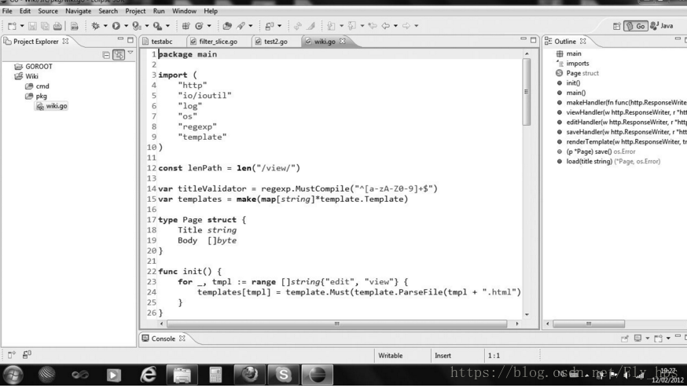Select init() in the Outline view
The height and width of the screenshot is (388, 687).
(x=573, y=82)
